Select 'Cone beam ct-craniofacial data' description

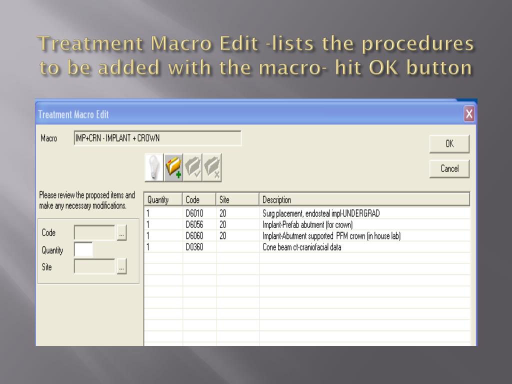coord(301,247)
